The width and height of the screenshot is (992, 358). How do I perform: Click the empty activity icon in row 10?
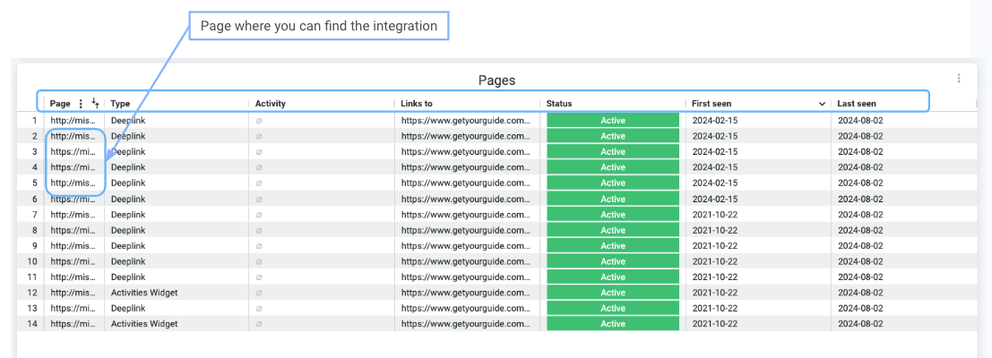258,261
